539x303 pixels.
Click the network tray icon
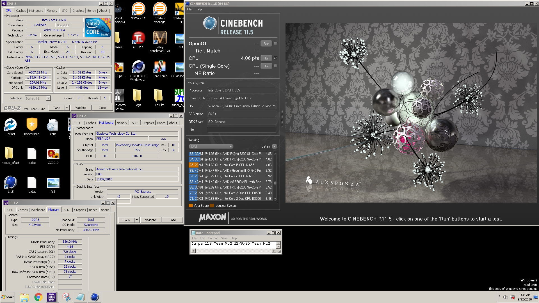512,297
